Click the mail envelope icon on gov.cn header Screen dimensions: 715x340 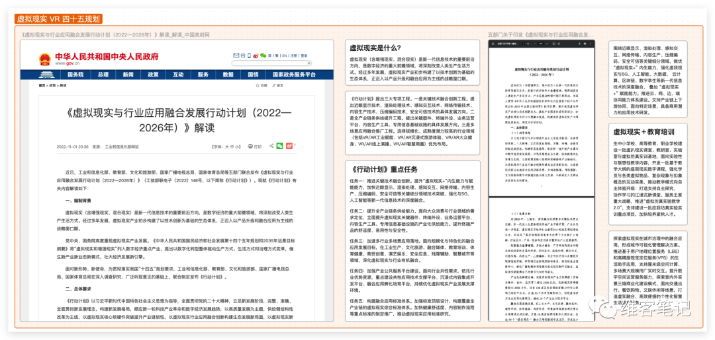(x=236, y=55)
